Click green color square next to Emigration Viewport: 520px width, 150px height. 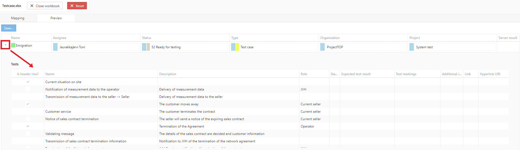coord(13,45)
